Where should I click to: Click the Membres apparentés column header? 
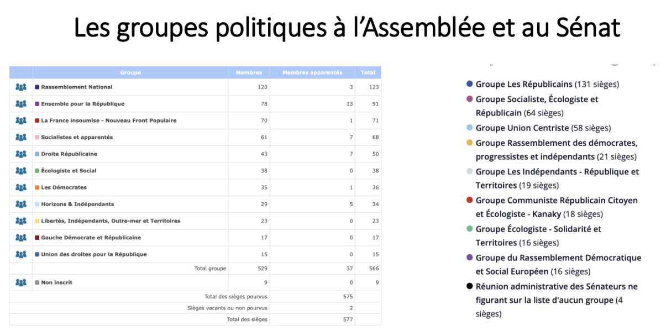pyautogui.click(x=312, y=72)
